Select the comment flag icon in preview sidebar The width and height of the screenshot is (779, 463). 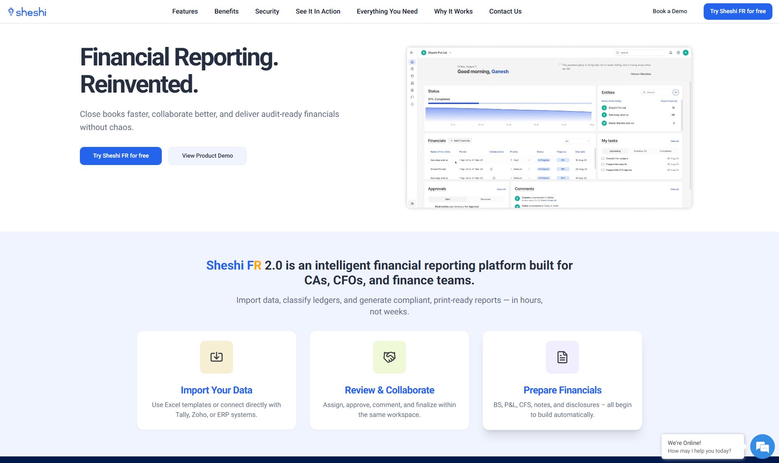(x=412, y=98)
